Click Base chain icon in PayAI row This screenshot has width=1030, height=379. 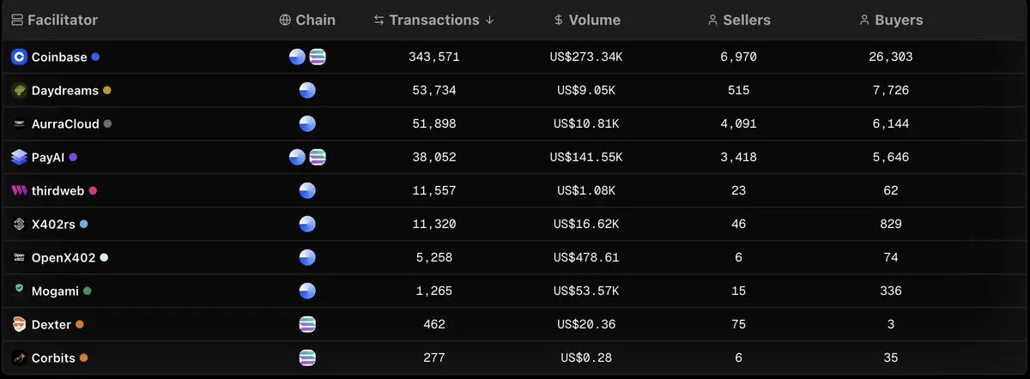pos(298,157)
